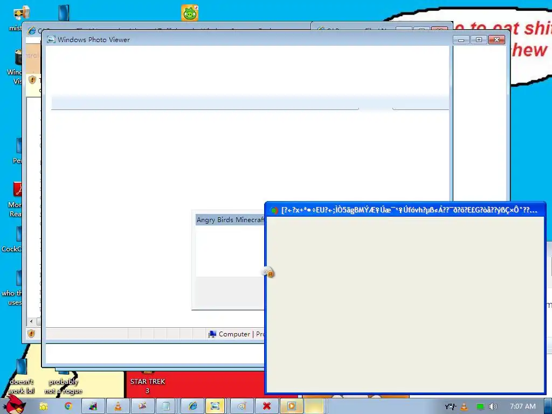Launch Google Chrome from the taskbar
Screen dimensions: 552x414
(x=68, y=406)
